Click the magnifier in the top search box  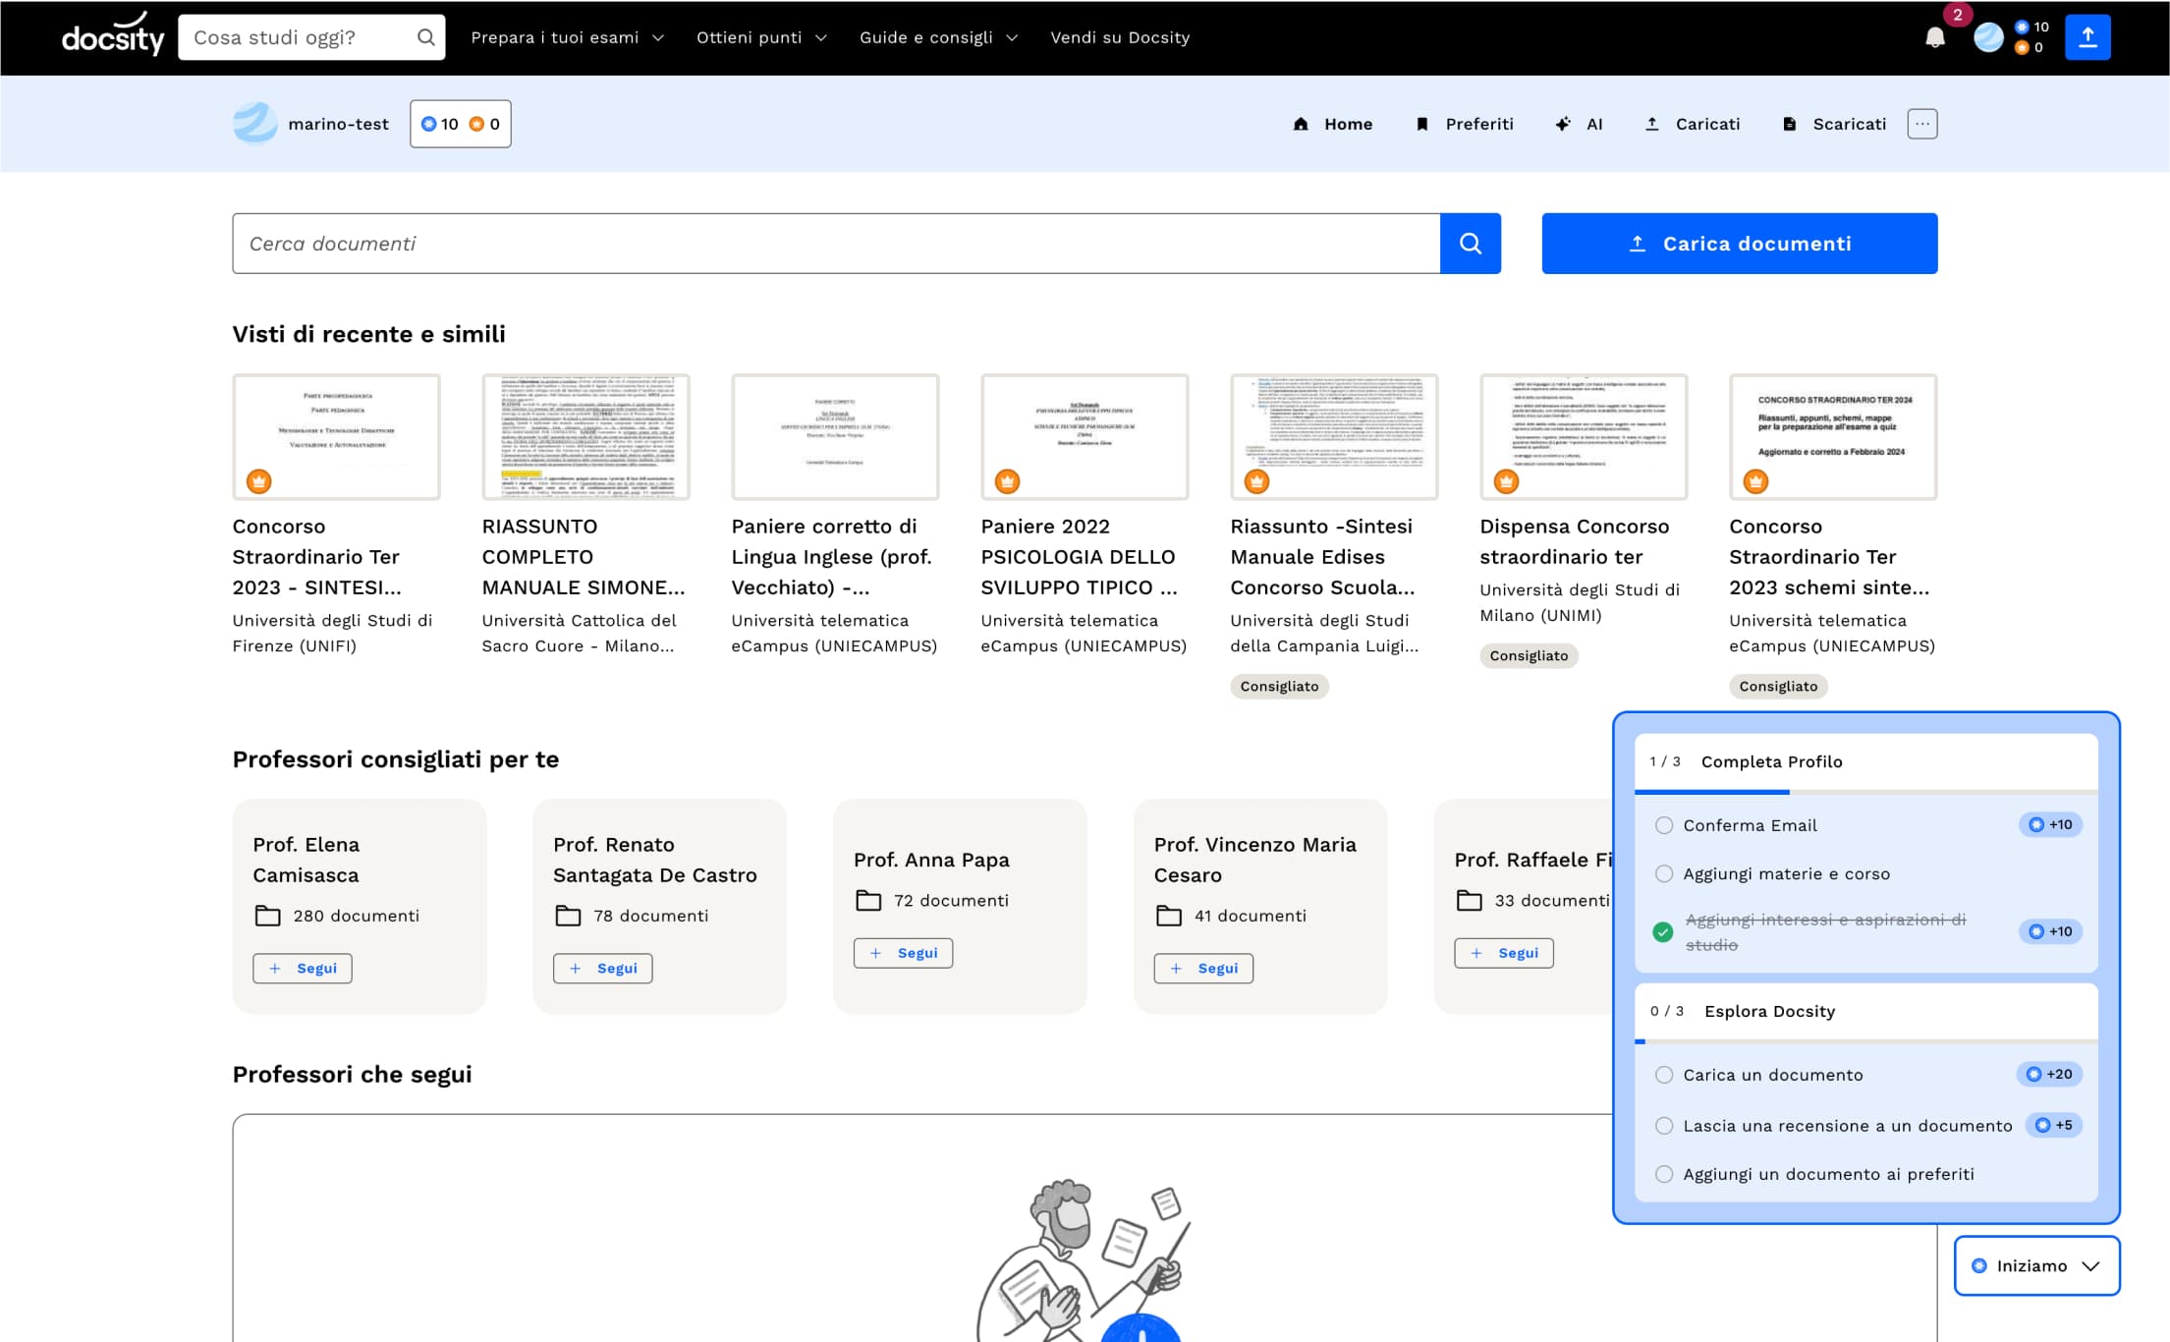tap(425, 37)
